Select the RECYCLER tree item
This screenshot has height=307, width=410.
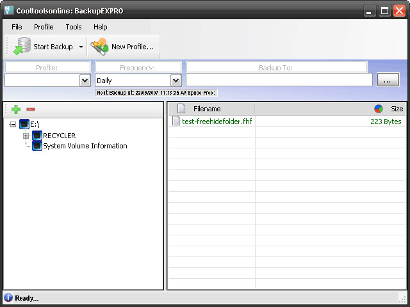point(60,136)
